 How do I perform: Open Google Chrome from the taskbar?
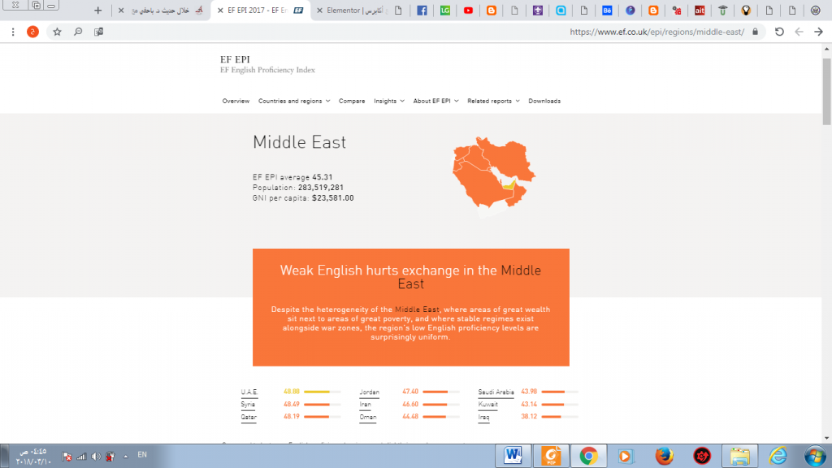(588, 455)
